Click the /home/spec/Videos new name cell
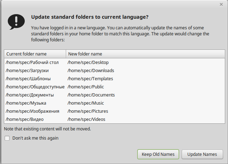Screen dimensions: 228x164 [87, 119]
